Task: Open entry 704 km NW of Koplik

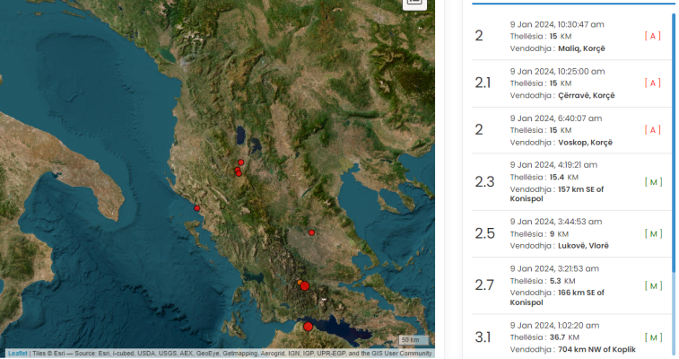Action: point(570,337)
